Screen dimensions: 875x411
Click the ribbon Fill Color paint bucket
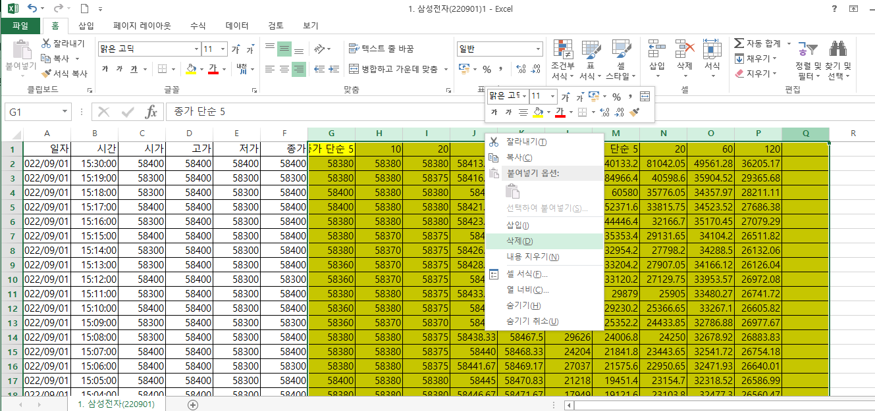pos(191,68)
